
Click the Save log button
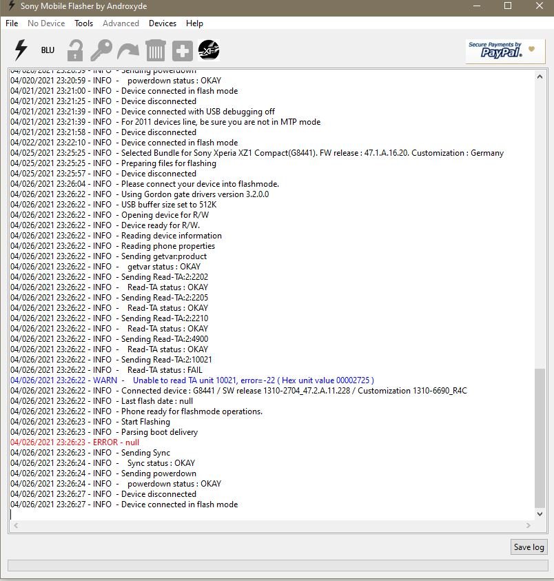[529, 547]
